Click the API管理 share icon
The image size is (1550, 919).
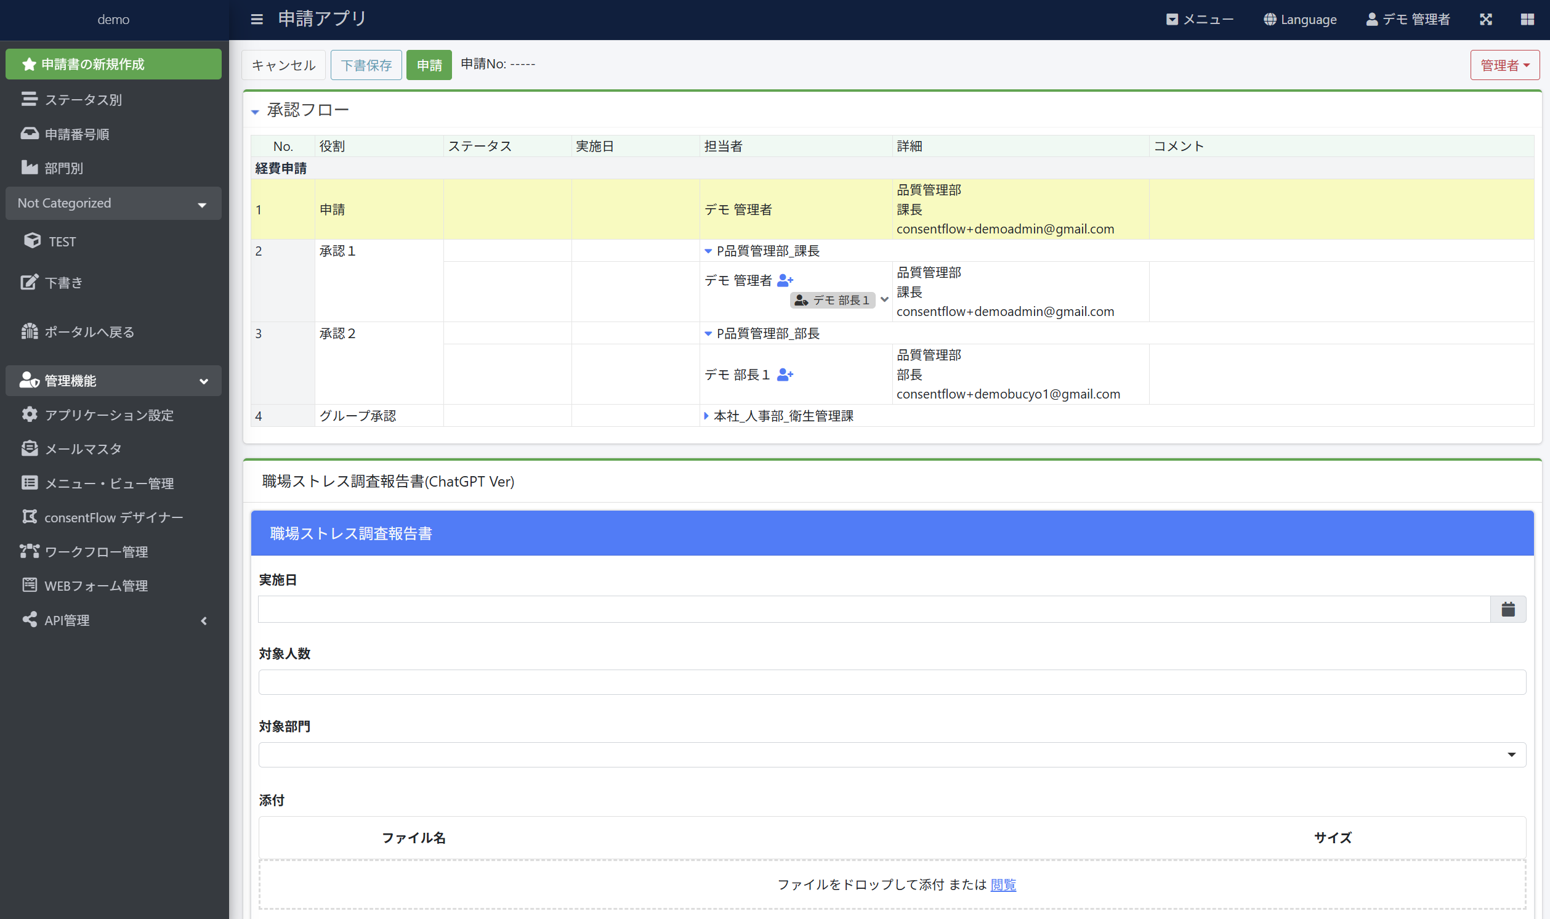point(29,619)
